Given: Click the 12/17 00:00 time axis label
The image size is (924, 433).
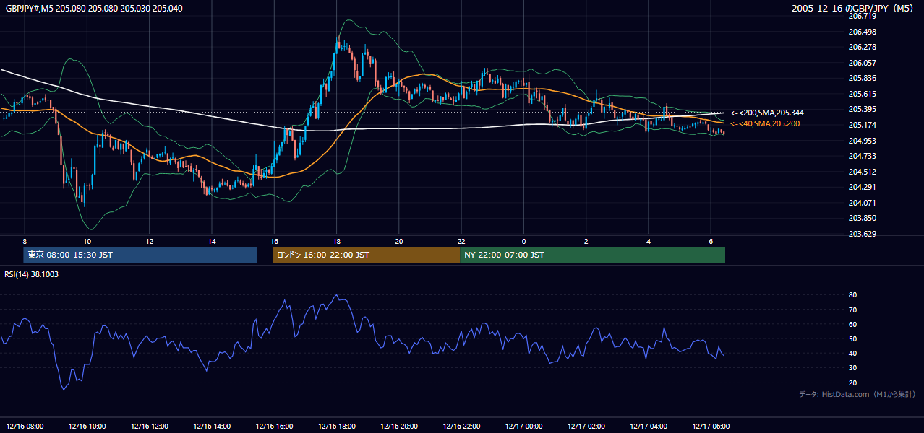Looking at the screenshot, I should pyautogui.click(x=523, y=427).
